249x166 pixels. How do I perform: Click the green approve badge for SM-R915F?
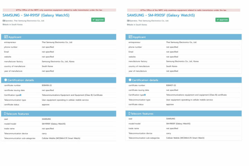pyautogui.click(x=98, y=20)
